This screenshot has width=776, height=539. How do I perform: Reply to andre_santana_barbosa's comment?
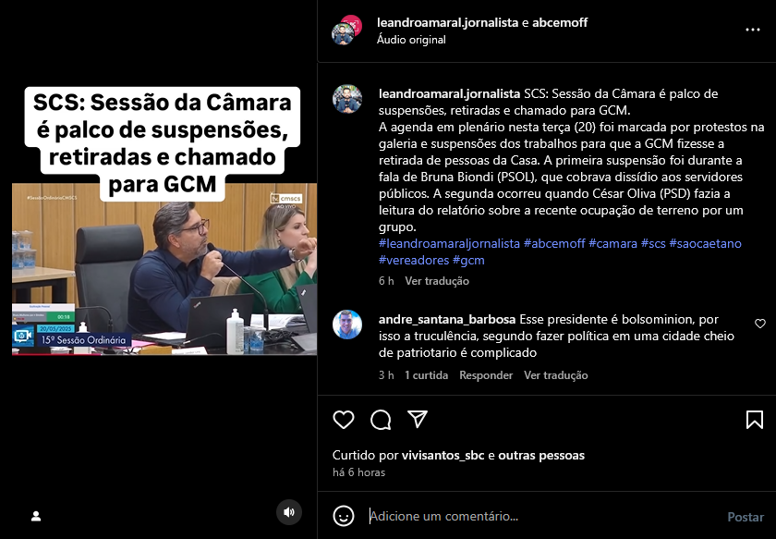486,375
